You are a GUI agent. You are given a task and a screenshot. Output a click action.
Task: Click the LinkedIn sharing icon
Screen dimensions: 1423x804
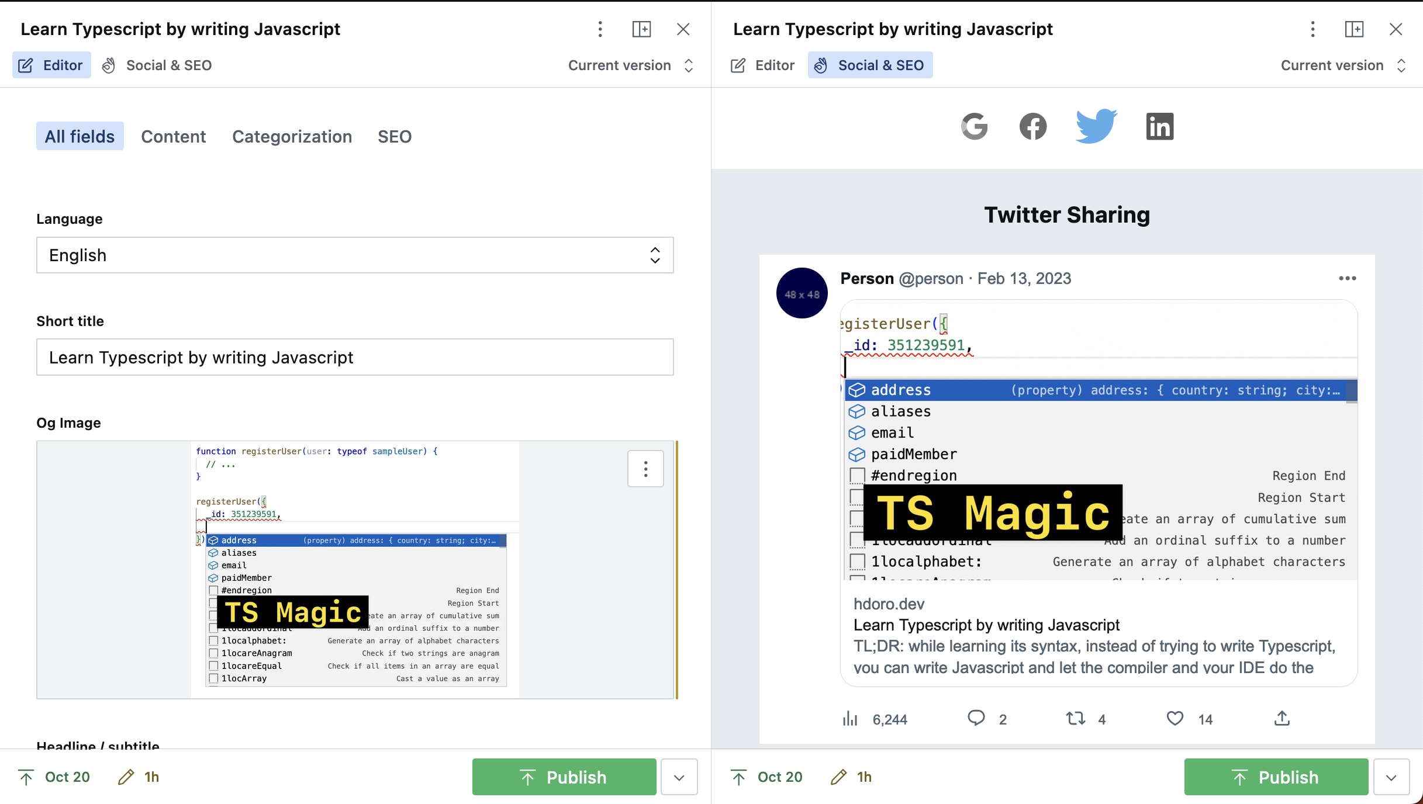pos(1159,125)
